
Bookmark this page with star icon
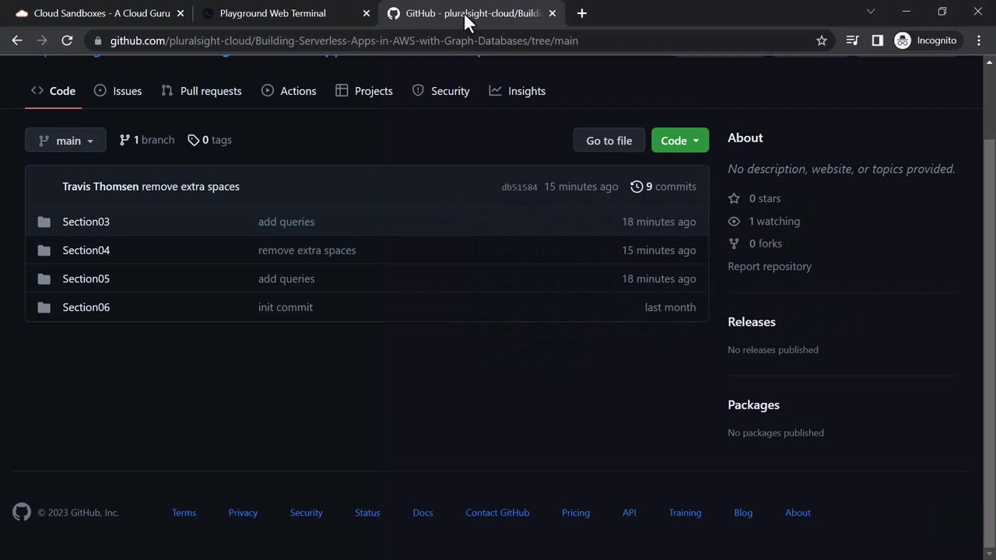[822, 40]
